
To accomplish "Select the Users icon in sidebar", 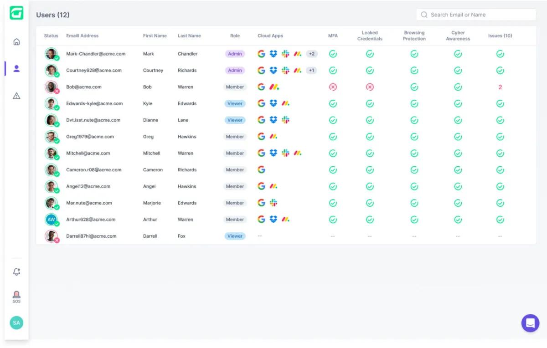I will pos(16,69).
